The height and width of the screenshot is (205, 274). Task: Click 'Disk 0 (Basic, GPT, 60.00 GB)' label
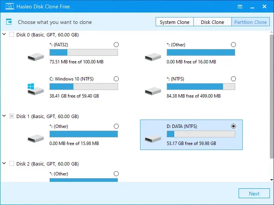(47, 35)
